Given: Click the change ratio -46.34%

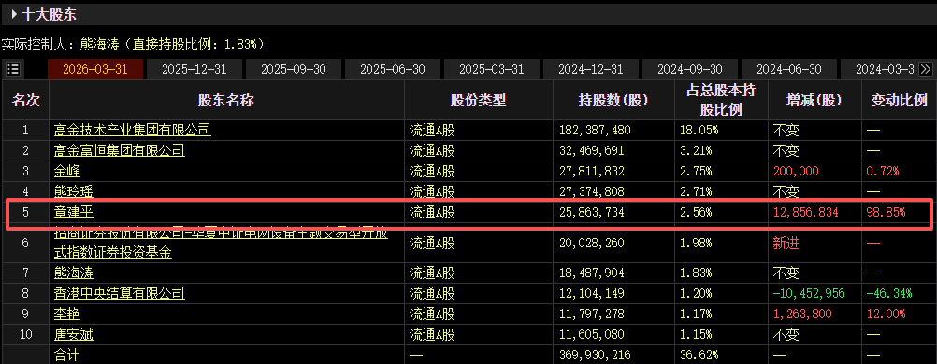Looking at the screenshot, I should (889, 294).
